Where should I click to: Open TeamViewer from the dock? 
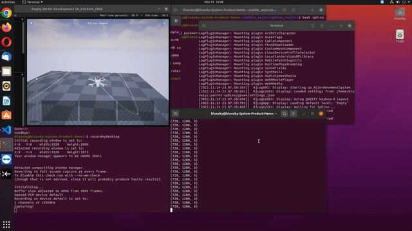[6, 159]
